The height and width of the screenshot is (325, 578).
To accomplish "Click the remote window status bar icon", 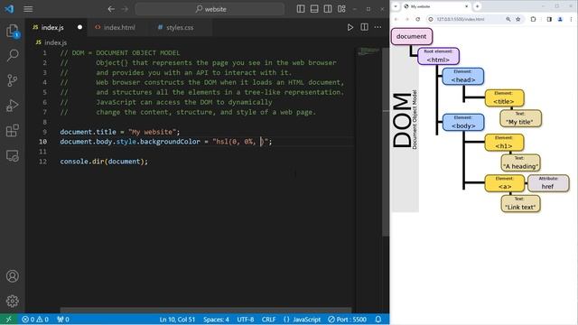I will [8, 320].
